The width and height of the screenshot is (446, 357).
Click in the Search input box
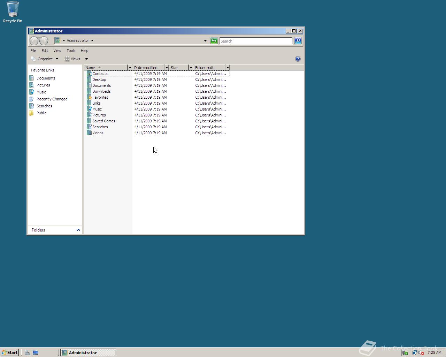coord(256,41)
